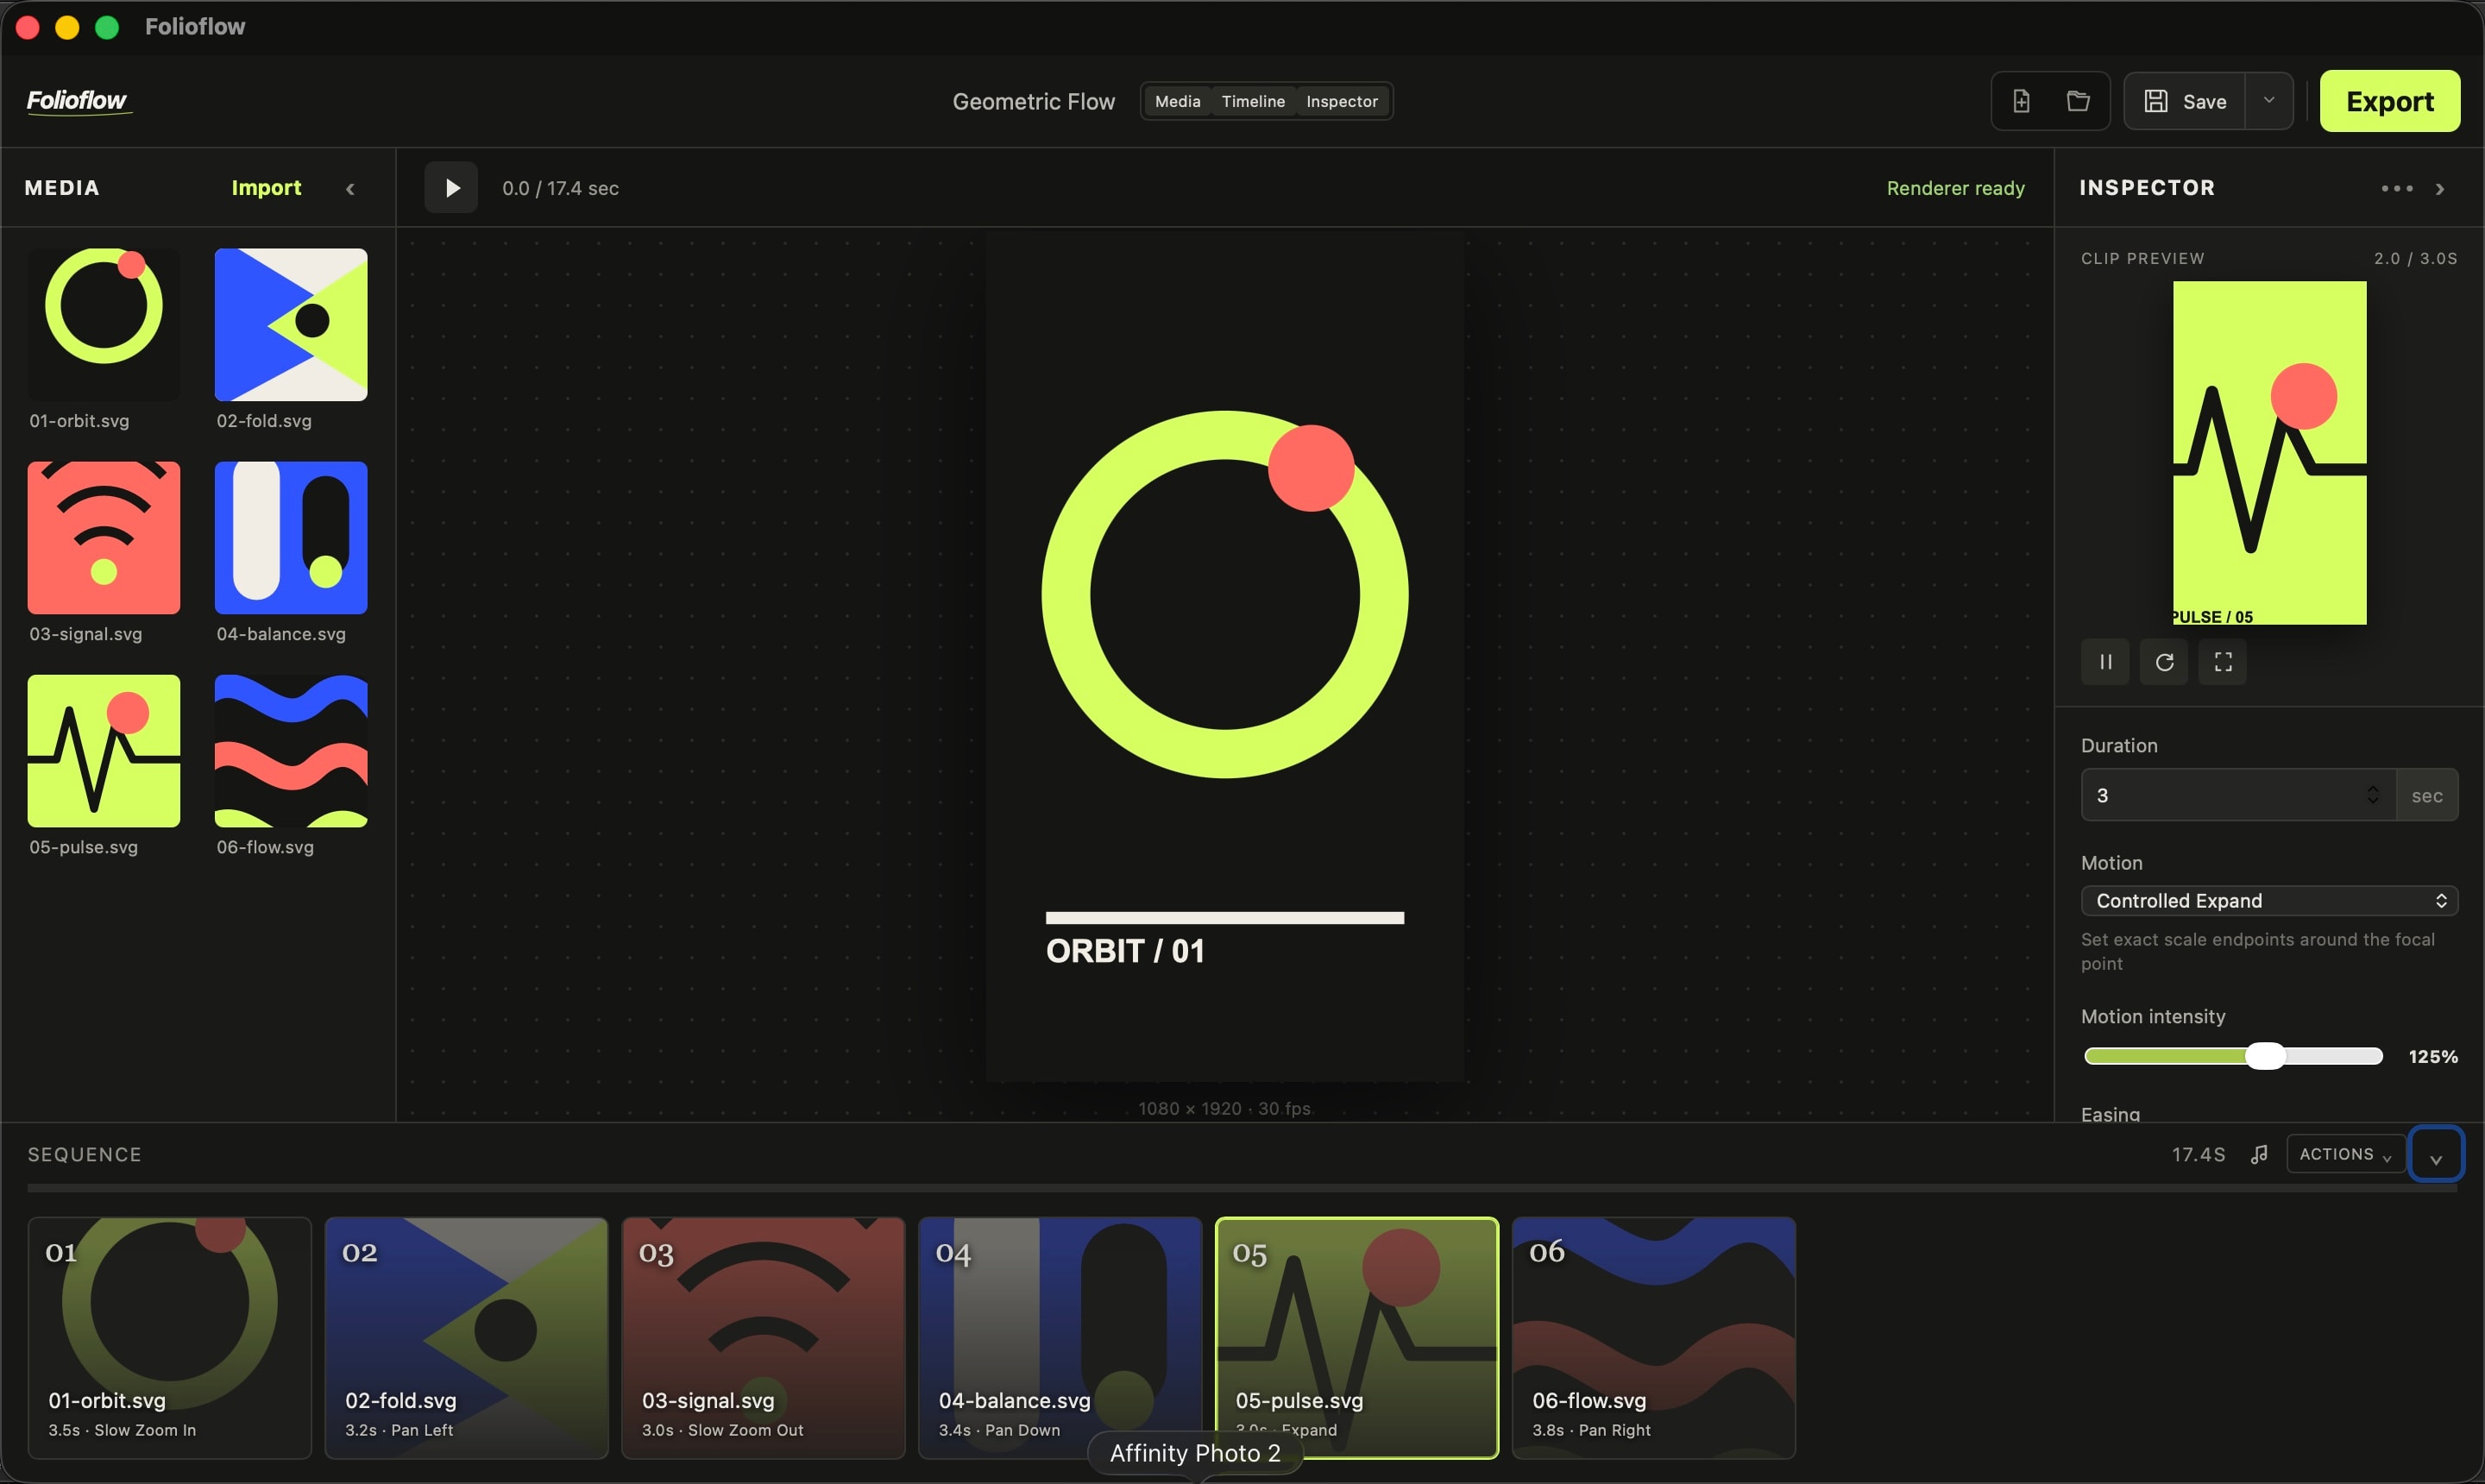Click the 2.0 / 3.0S clip preview time
Image resolution: width=2485 pixels, height=1484 pixels.
[2415, 258]
